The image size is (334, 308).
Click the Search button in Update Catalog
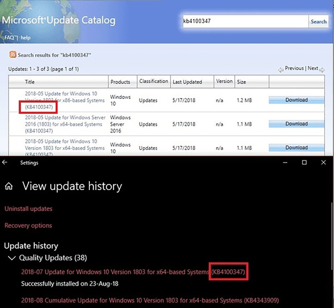tap(319, 21)
